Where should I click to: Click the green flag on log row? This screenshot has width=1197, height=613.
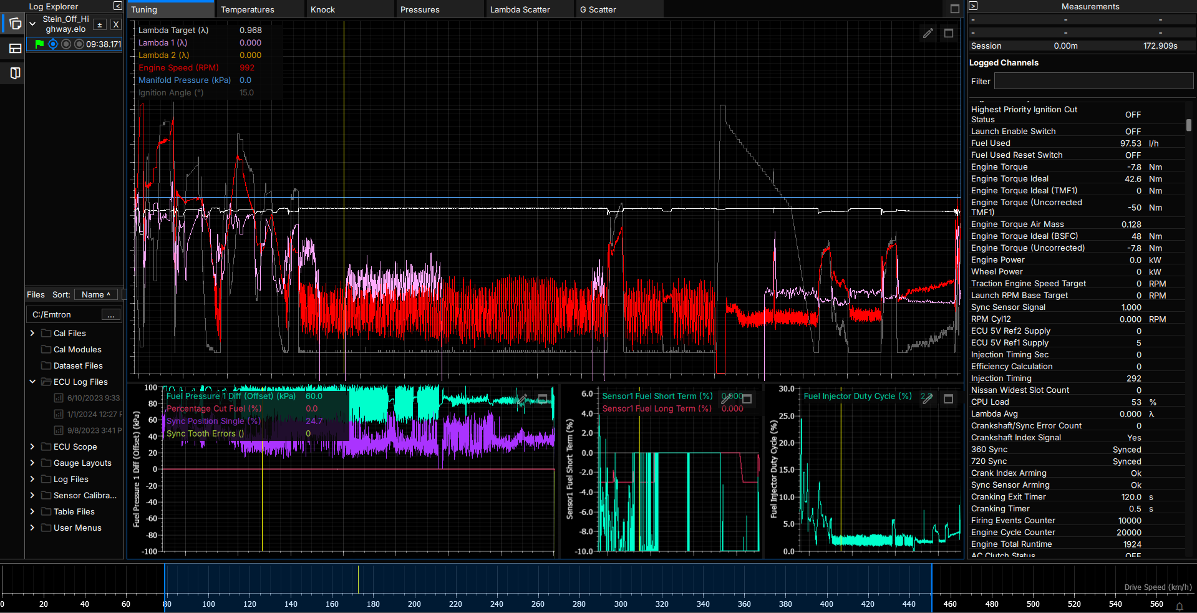pos(39,44)
